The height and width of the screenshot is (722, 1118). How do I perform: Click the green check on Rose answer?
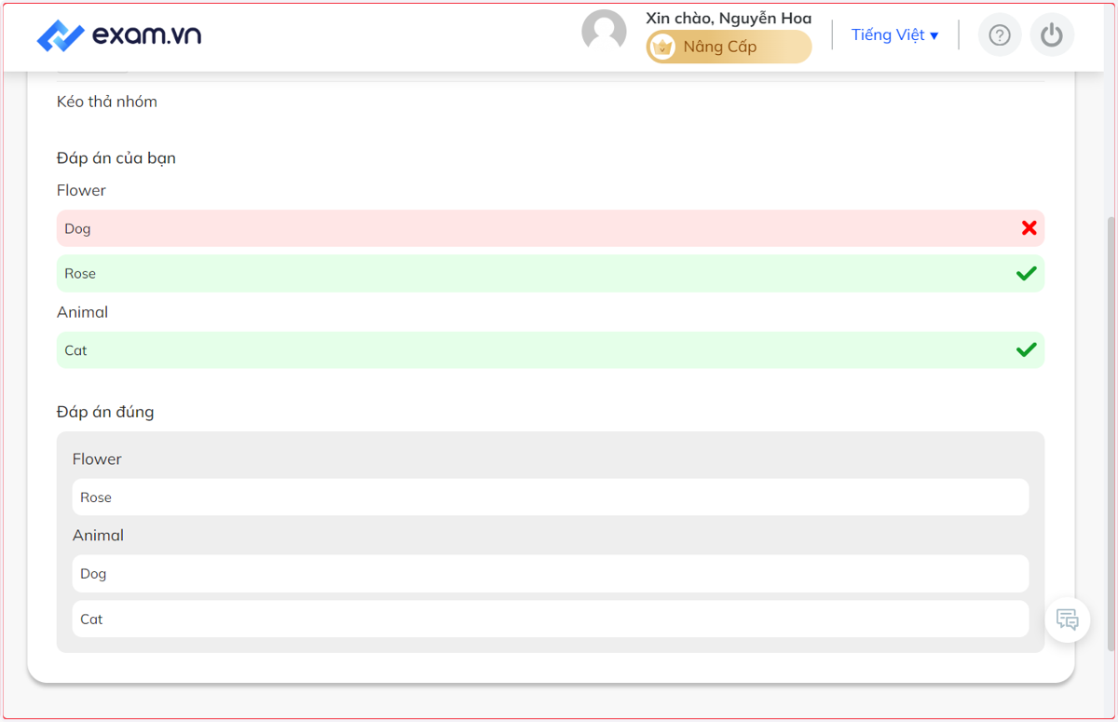pyautogui.click(x=1027, y=273)
